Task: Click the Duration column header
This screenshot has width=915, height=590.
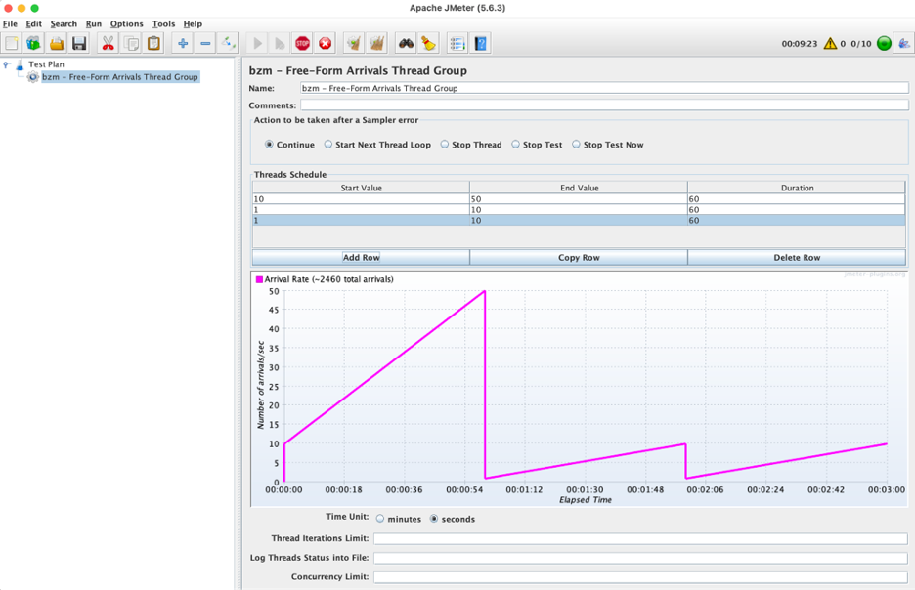Action: pyautogui.click(x=797, y=188)
